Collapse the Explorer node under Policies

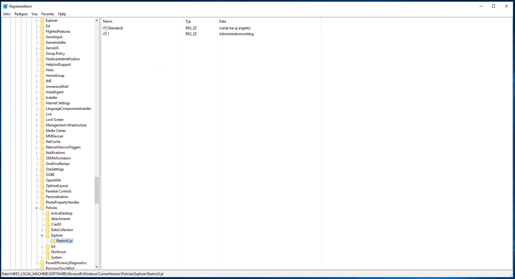click(42, 235)
